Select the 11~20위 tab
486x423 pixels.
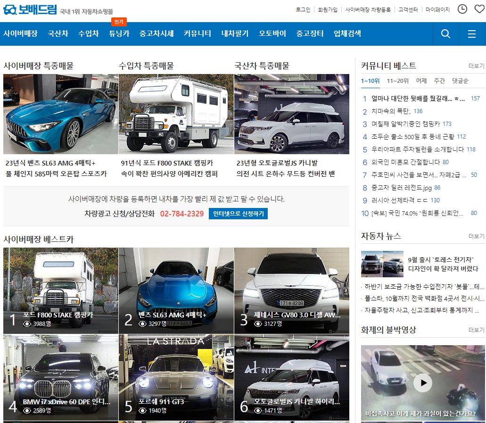click(398, 81)
